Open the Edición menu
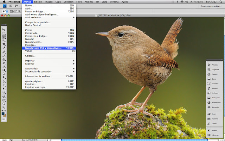This screenshot has height=141, width=225. coord(38,2)
